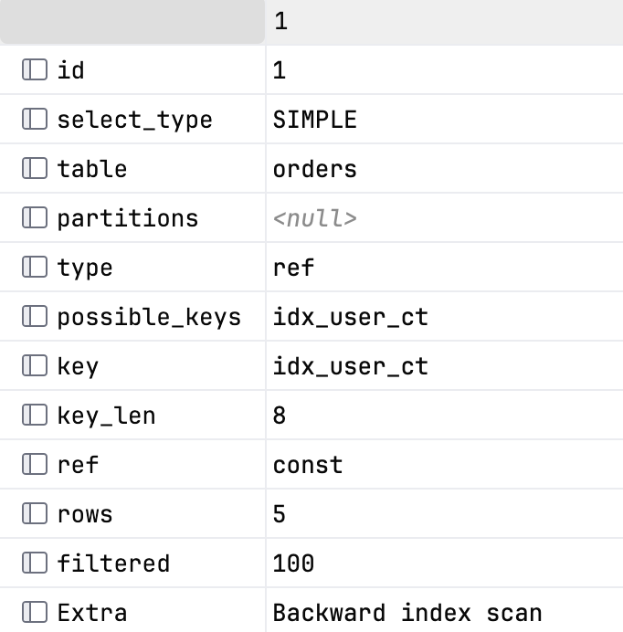Select the orders table value cell
Image resolution: width=623 pixels, height=632 pixels.
coord(444,168)
